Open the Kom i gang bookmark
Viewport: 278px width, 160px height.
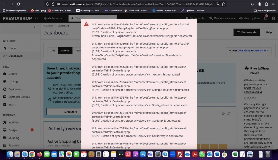(38, 11)
